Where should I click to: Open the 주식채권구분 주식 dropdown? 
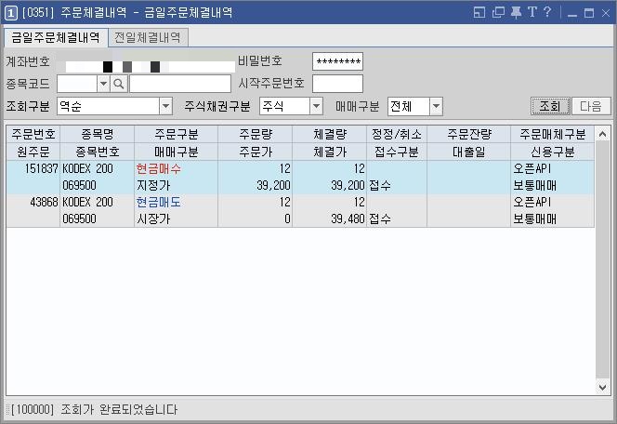tap(316, 106)
